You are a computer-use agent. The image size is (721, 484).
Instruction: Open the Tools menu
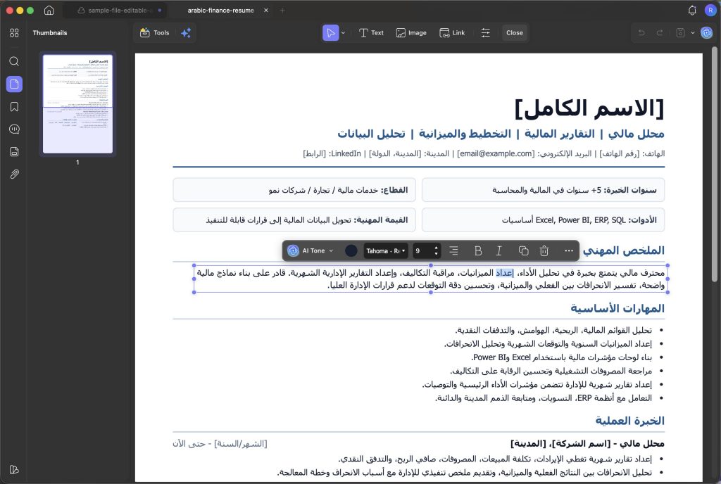154,32
